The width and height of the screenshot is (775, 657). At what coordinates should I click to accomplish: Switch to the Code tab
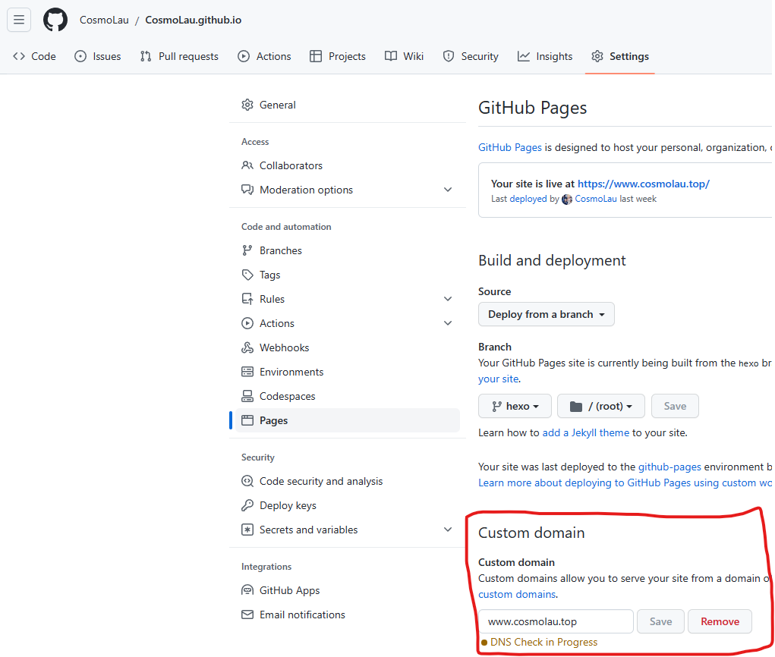coord(34,56)
